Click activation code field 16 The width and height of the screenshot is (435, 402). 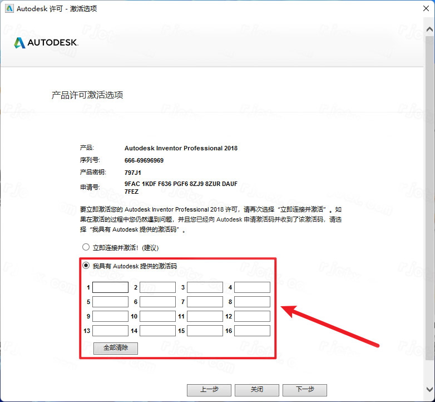tap(252, 331)
